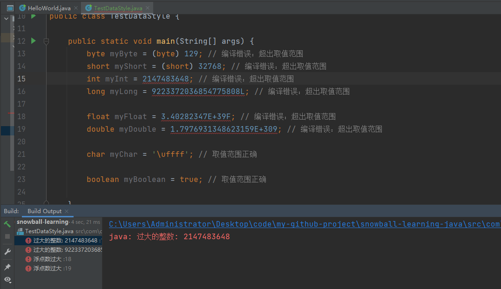The width and height of the screenshot is (501, 289).
Task: Click the myBoolean variable name
Action: pos(145,180)
